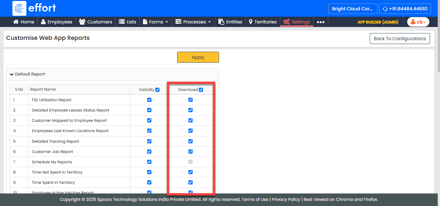Open the Settings tab
This screenshot has height=206, width=440.
point(297,22)
